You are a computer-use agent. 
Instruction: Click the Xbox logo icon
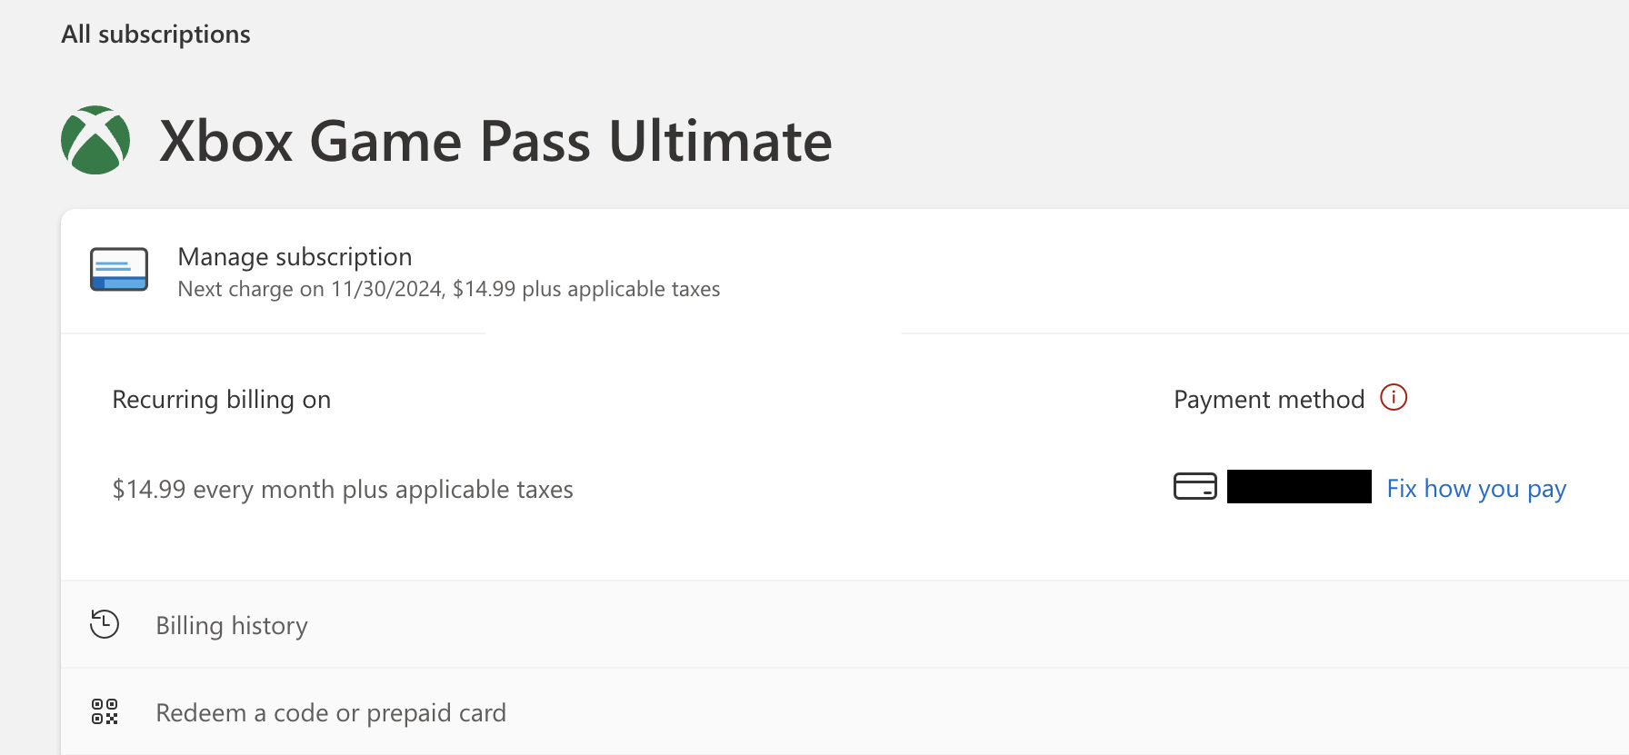(95, 140)
